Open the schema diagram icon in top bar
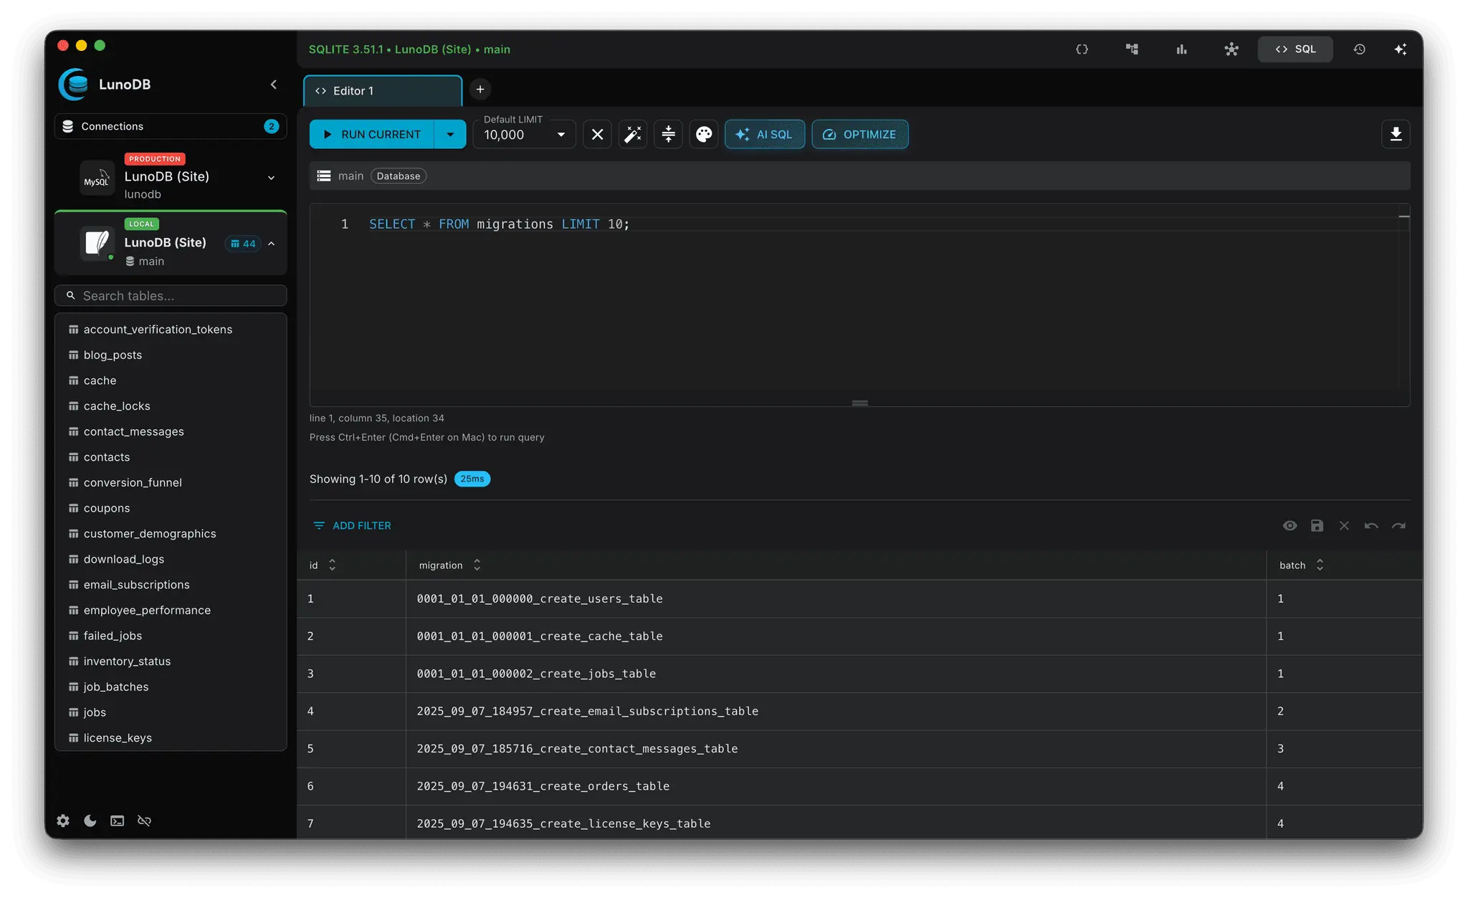This screenshot has height=898, width=1468. tap(1132, 49)
